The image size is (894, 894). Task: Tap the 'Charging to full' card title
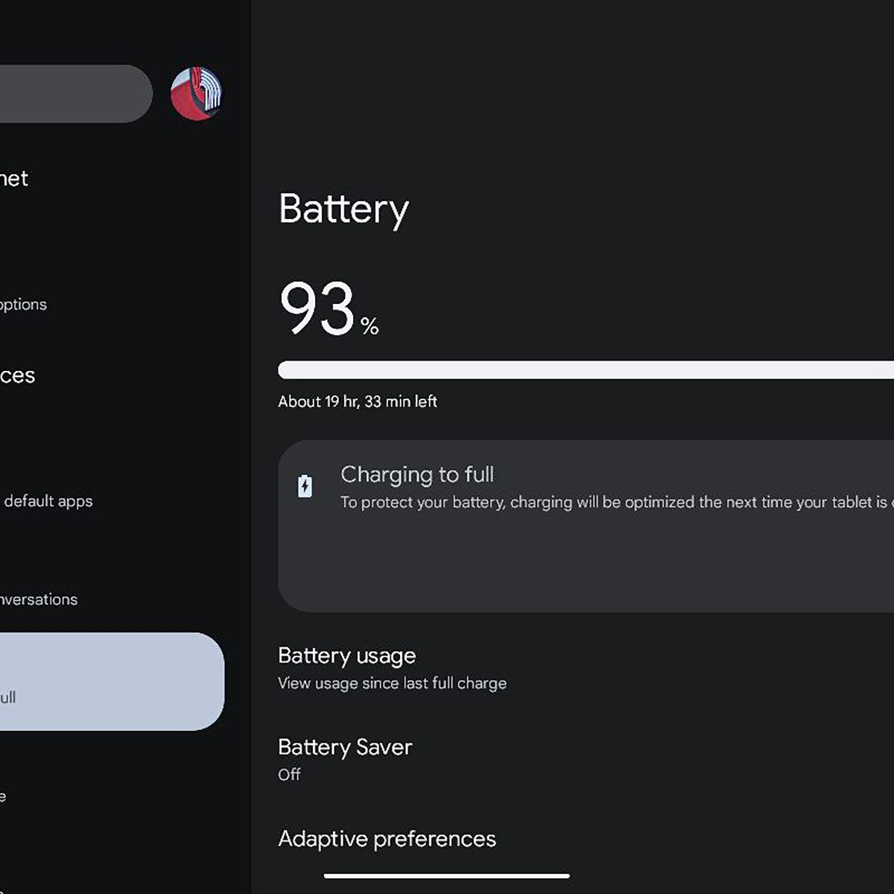pos(417,475)
